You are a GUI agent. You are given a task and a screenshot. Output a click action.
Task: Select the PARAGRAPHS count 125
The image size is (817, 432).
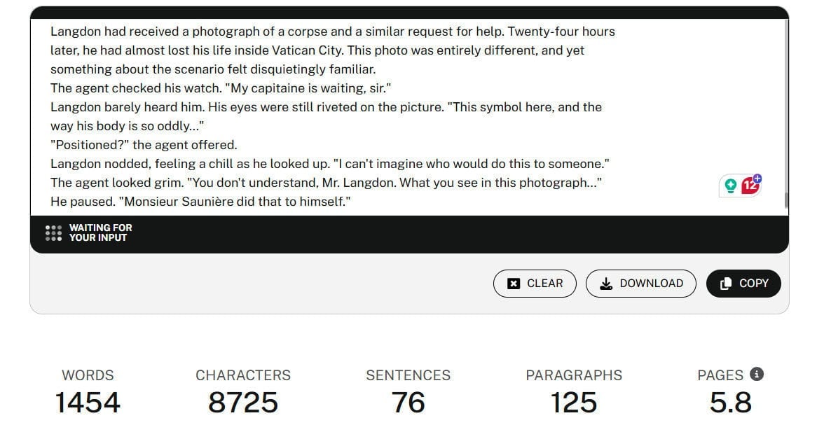pyautogui.click(x=573, y=403)
